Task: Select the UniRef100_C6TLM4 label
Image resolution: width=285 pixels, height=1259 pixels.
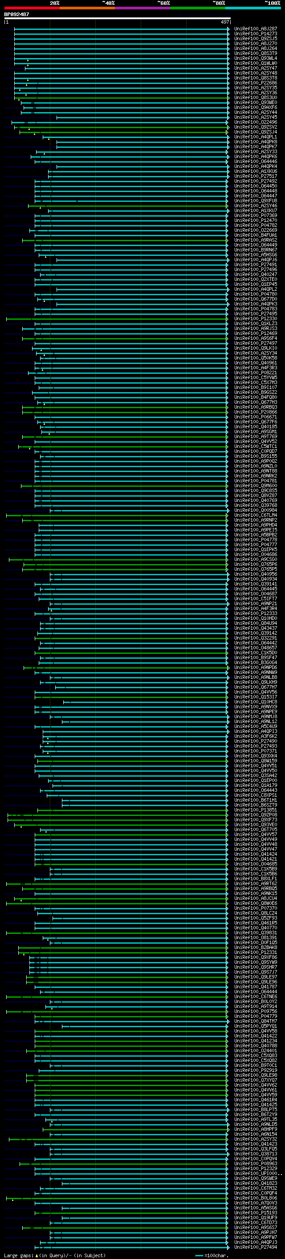Action: 256,515
